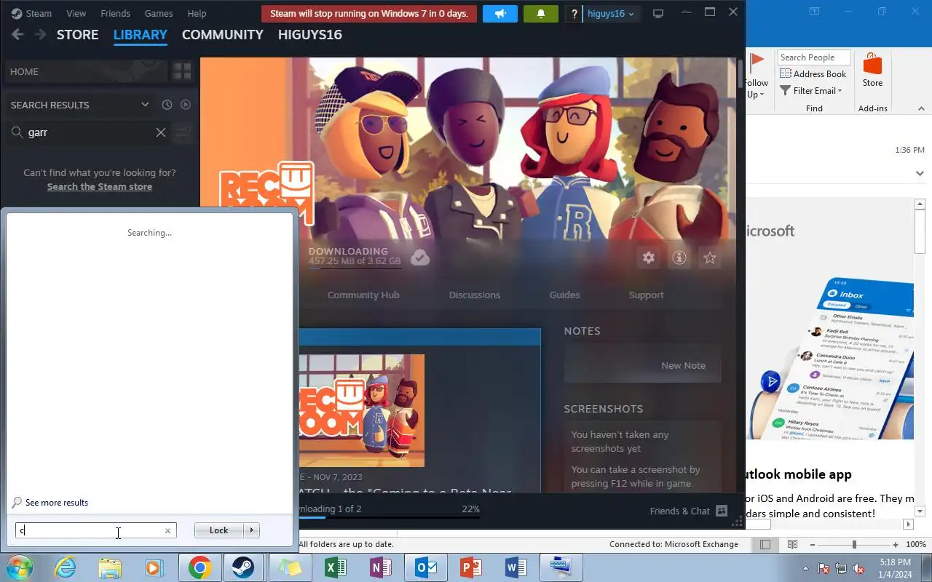932x582 pixels.
Task: Open the Help menu in Steam
Action: 197,14
